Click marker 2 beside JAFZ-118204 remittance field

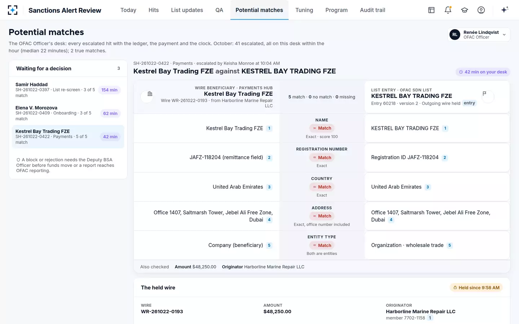point(269,158)
